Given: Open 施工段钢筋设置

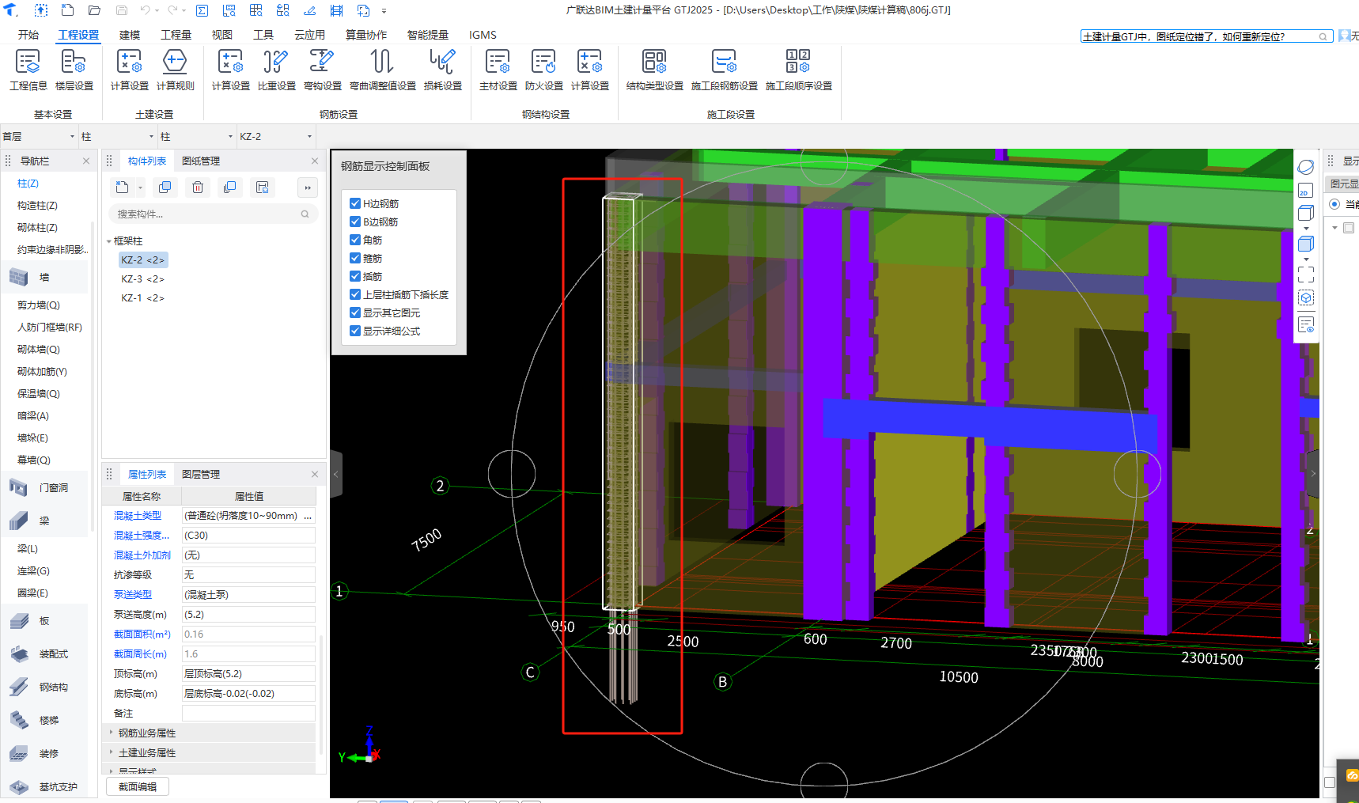Looking at the screenshot, I should coord(725,70).
